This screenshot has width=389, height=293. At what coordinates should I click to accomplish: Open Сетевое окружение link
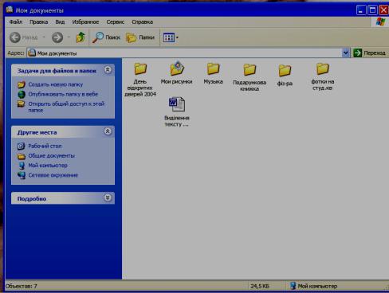[53, 175]
